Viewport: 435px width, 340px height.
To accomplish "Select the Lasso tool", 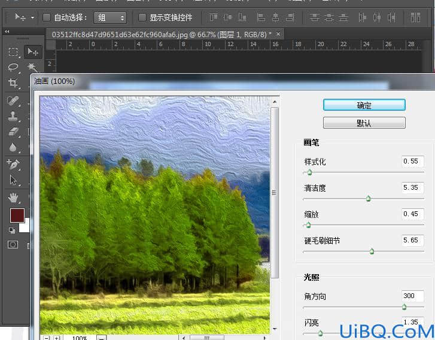I will (13, 67).
